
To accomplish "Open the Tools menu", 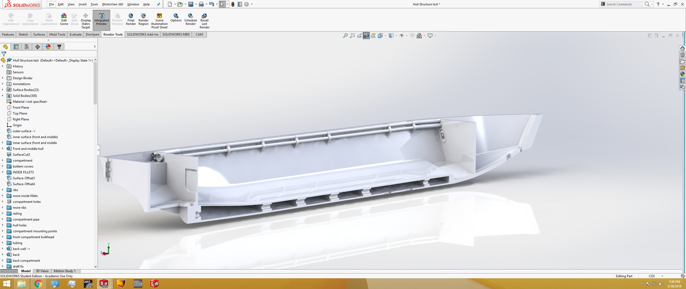I will (94, 4).
